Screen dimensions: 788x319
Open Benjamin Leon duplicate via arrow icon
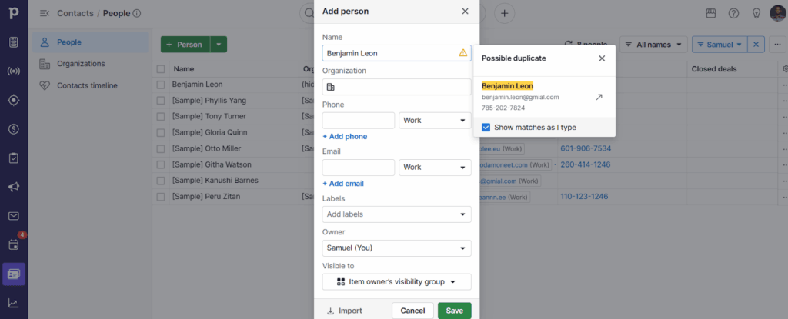pos(599,98)
